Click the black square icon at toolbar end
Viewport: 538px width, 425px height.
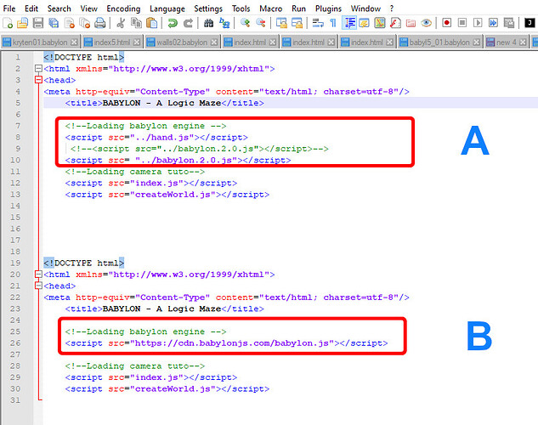pyautogui.click(x=530, y=23)
